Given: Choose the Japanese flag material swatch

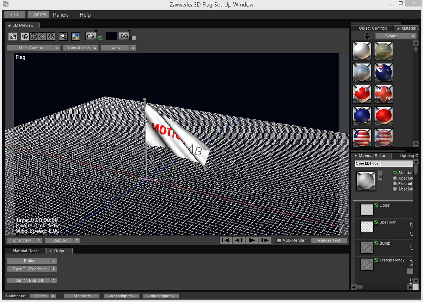Looking at the screenshot, I should click(384, 116).
